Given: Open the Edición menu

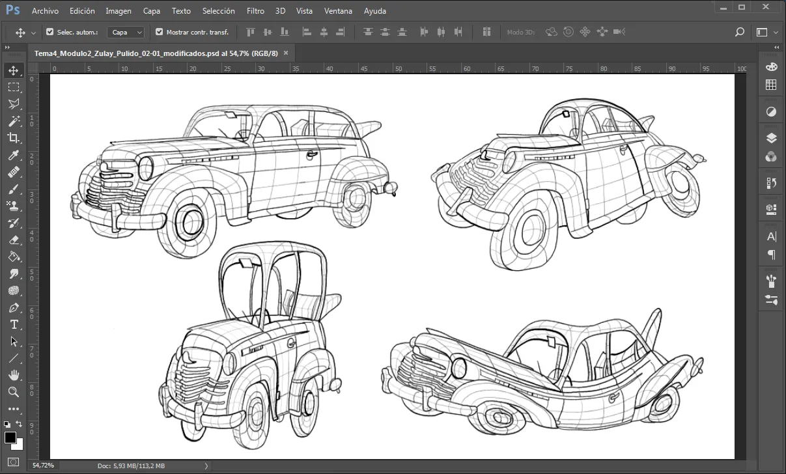Looking at the screenshot, I should (82, 11).
